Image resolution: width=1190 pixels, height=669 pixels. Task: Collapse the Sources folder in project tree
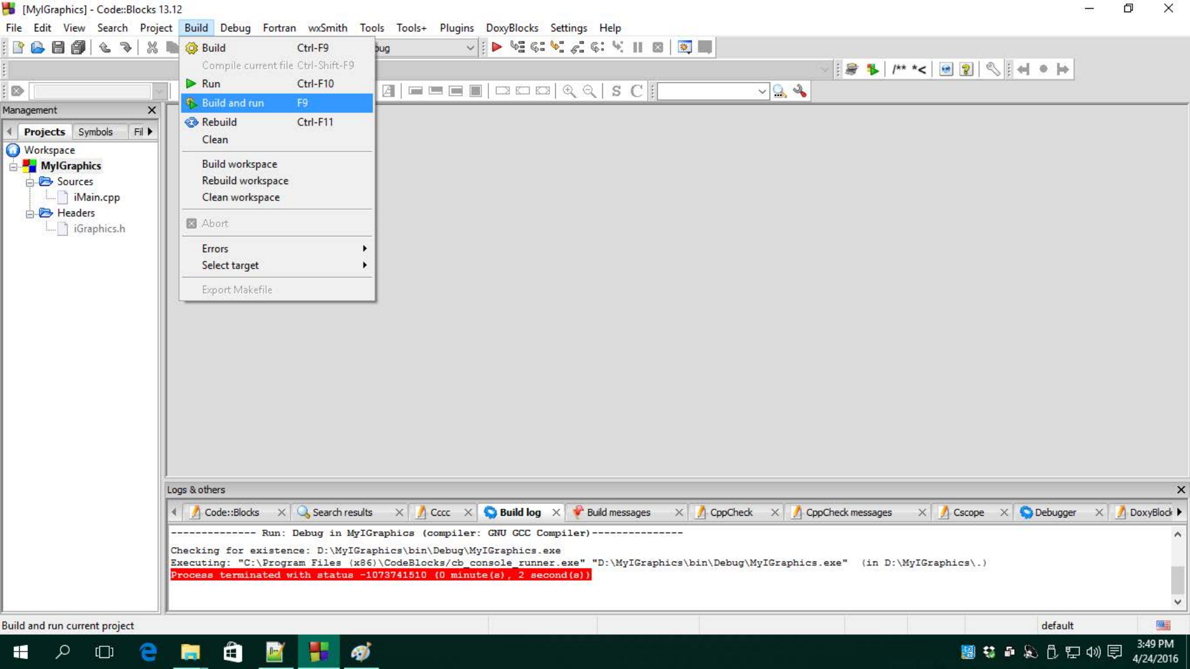[30, 182]
